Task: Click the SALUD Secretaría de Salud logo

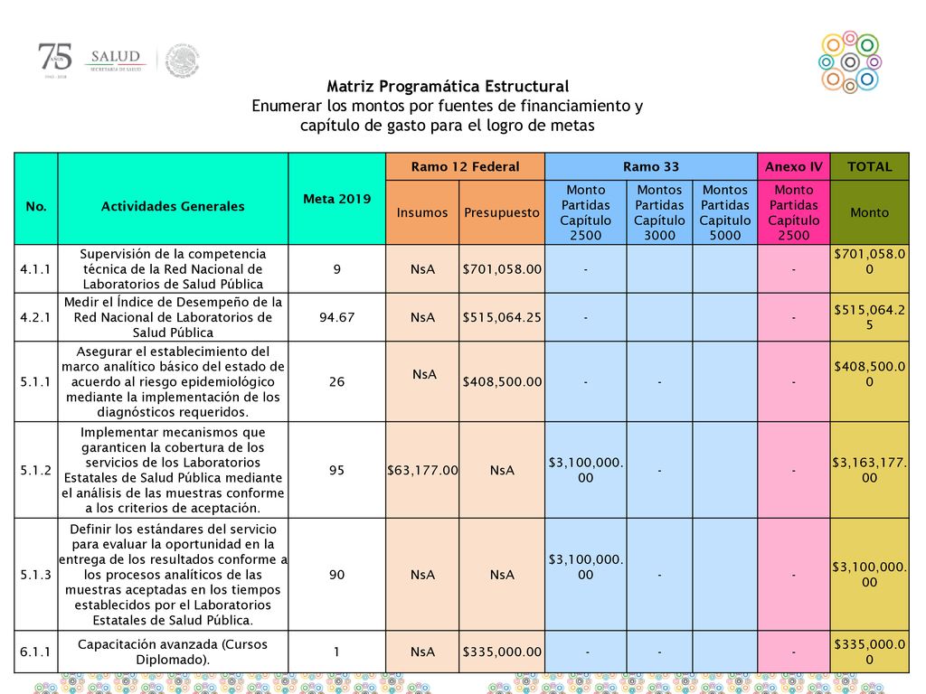Action: pyautogui.click(x=116, y=61)
